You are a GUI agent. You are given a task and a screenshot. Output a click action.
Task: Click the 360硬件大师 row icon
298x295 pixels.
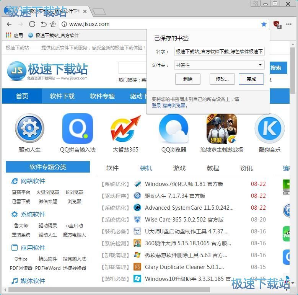[137, 243]
